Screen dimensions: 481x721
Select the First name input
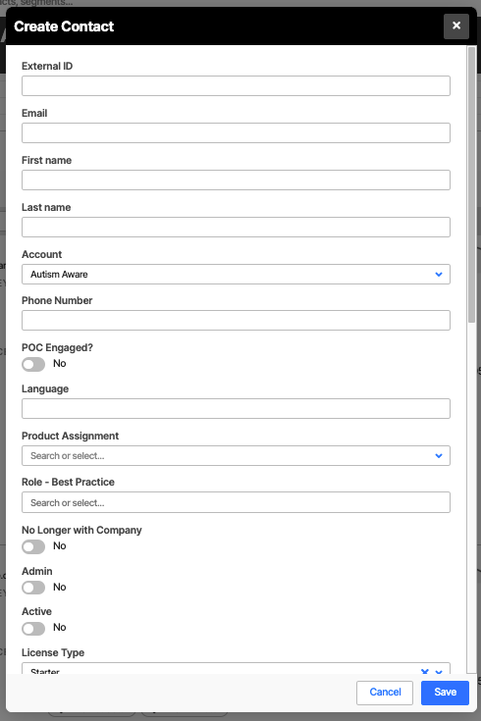click(x=236, y=180)
